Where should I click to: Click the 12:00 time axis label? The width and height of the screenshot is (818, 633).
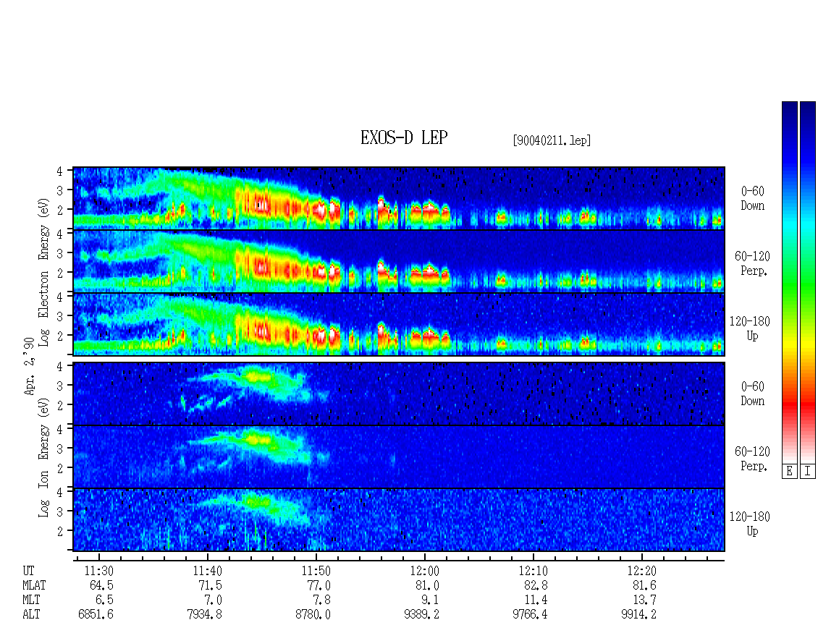point(425,571)
